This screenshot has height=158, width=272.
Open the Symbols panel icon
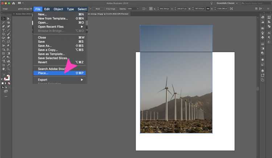(263, 37)
